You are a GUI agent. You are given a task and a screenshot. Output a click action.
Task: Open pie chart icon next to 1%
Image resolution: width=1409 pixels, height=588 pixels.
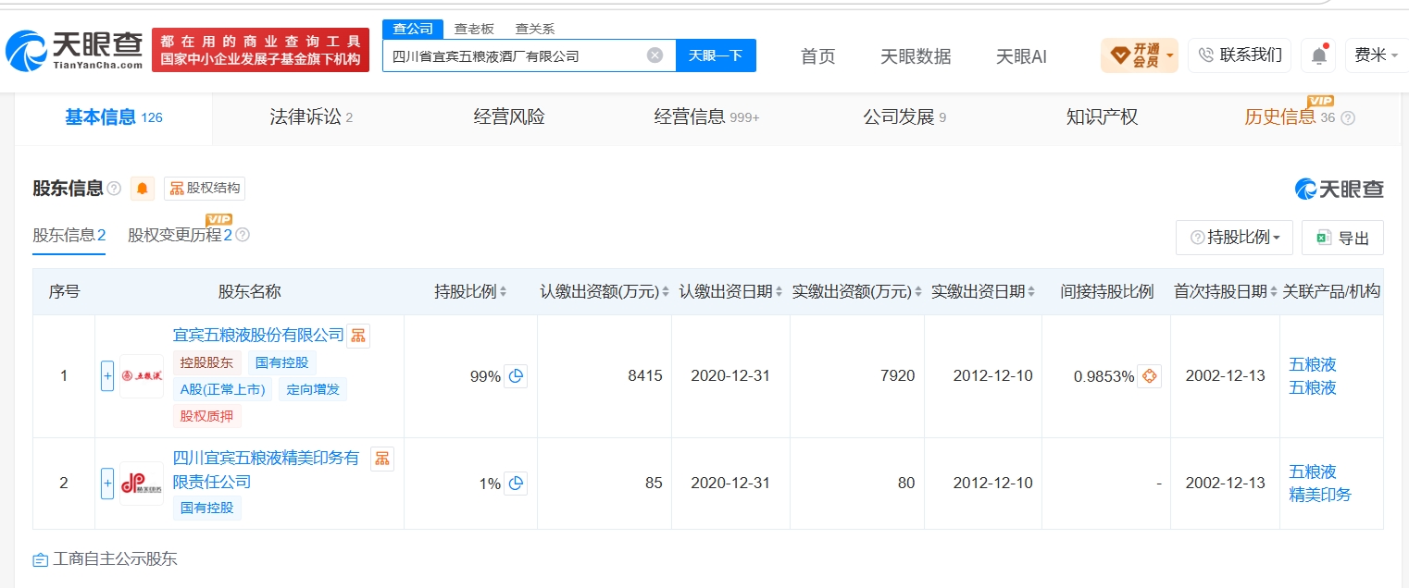(x=516, y=483)
